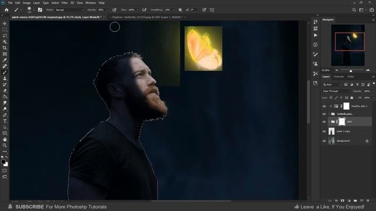Hide the Background layer
The width and height of the screenshot is (376, 211).
[324, 141]
